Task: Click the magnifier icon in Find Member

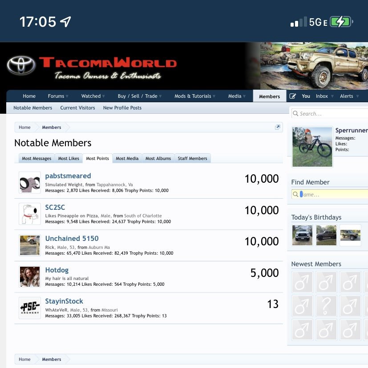Action: click(295, 194)
